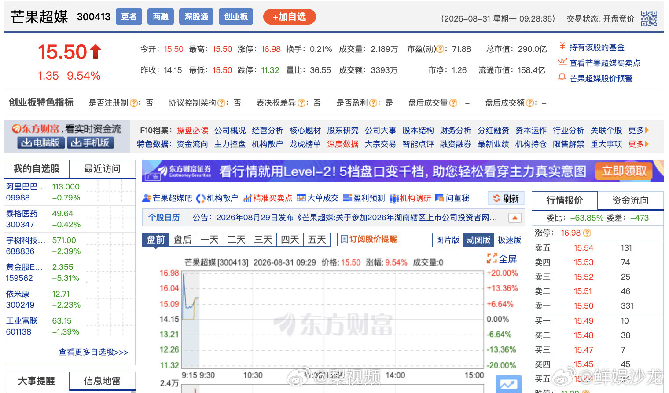Open the 大事提醒 tab
Image resolution: width=669 pixels, height=393 pixels.
(37, 381)
